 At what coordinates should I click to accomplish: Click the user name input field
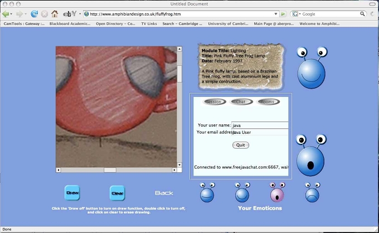point(260,125)
